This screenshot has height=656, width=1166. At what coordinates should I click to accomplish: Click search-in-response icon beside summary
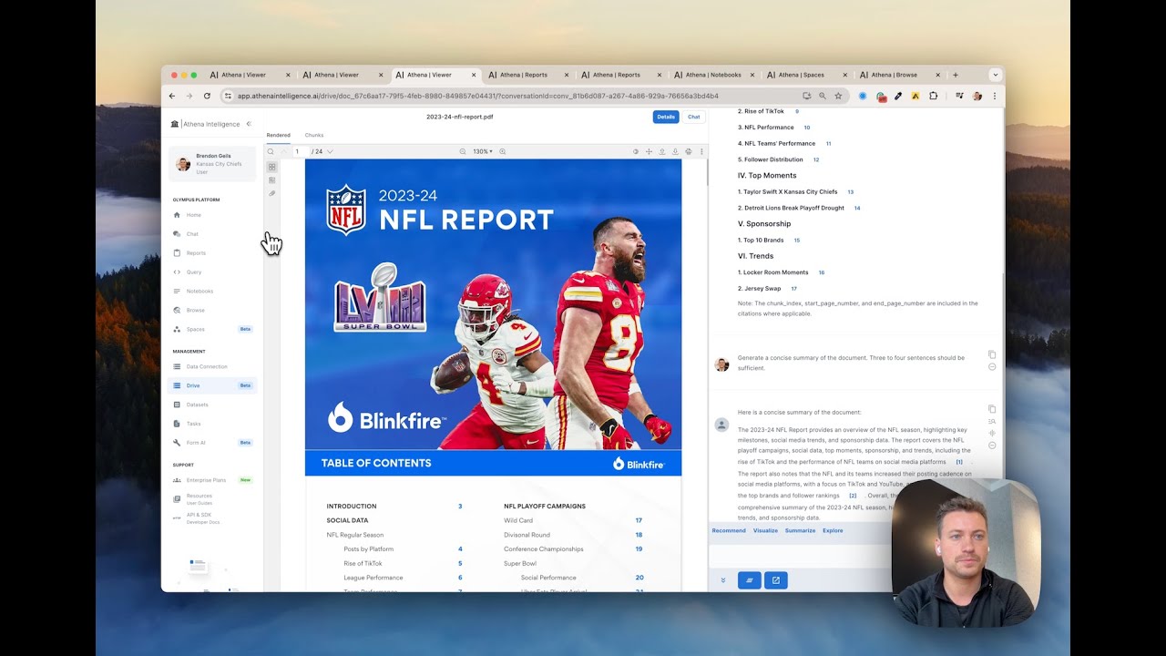(992, 421)
